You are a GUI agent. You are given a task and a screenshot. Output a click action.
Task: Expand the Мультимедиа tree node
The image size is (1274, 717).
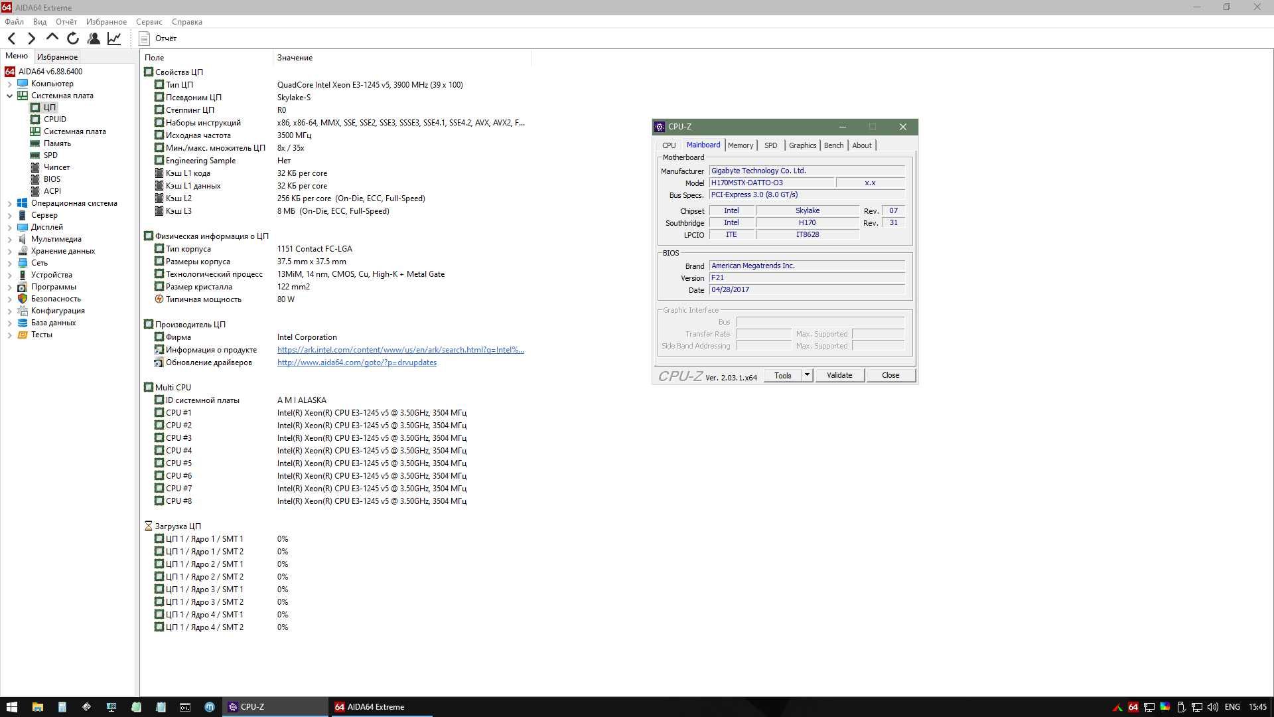(9, 239)
